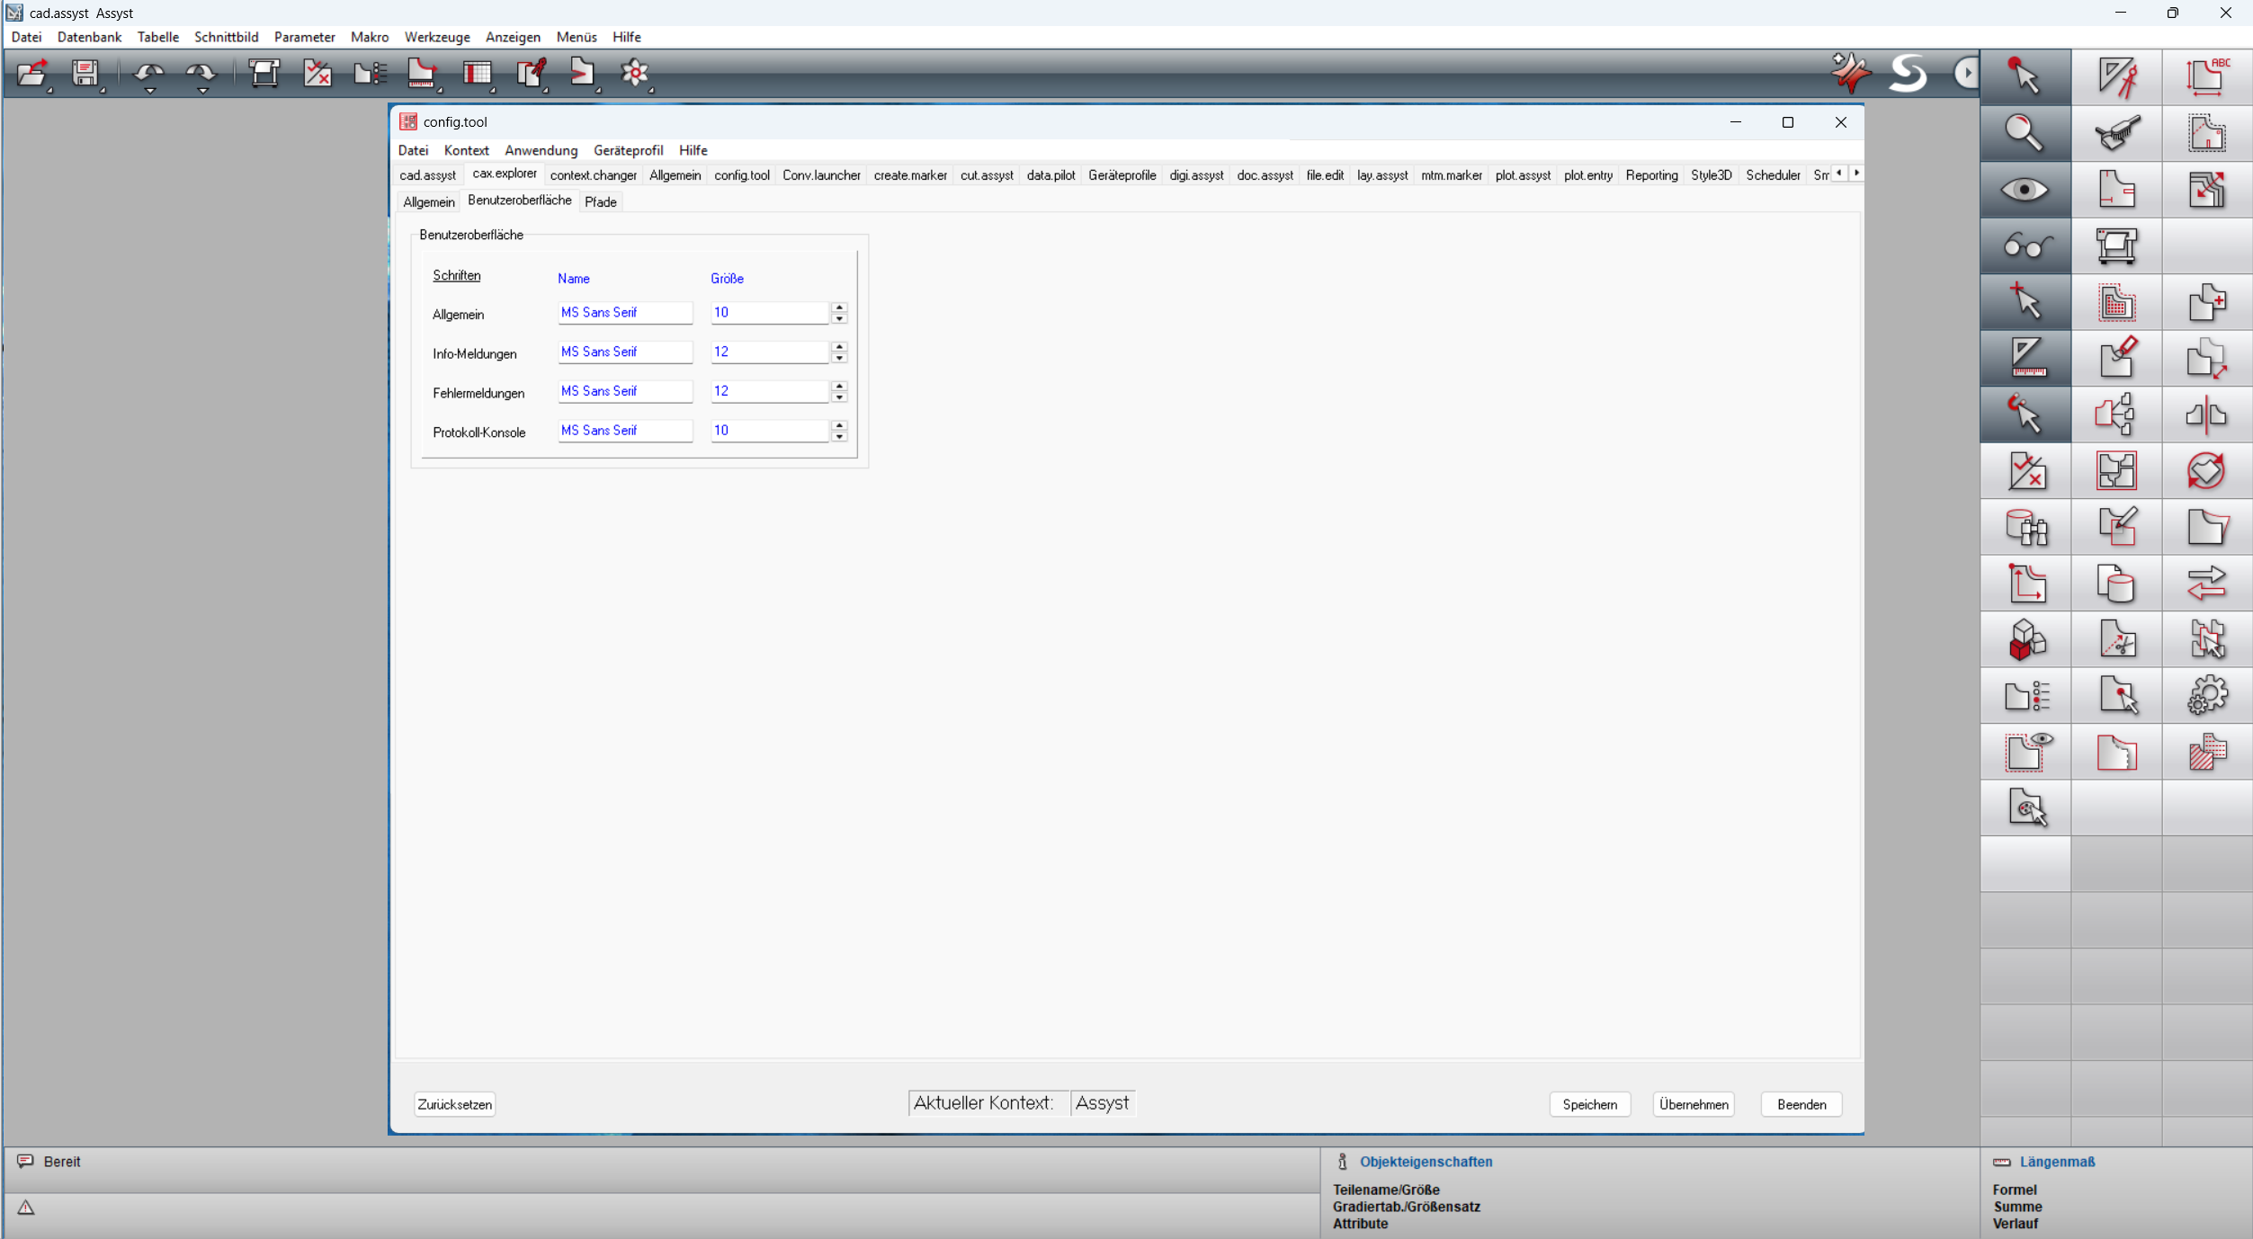
Task: Click the ABC text piece icon
Action: coord(2207,76)
